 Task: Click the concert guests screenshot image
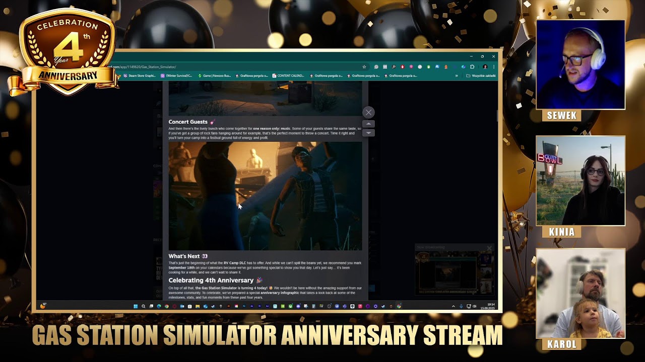point(265,196)
